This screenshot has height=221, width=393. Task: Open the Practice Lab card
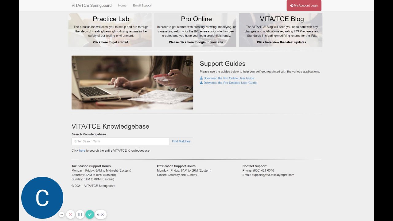coord(110,30)
